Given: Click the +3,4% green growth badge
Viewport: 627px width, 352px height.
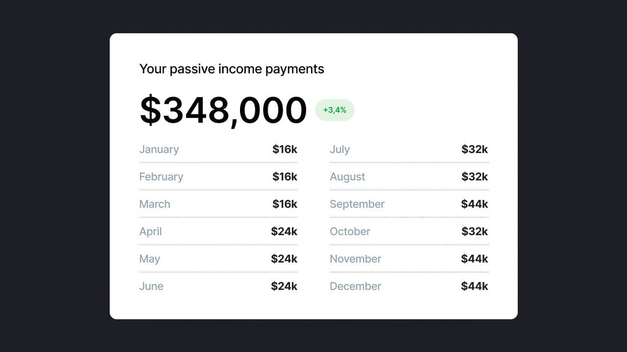Looking at the screenshot, I should [334, 110].
